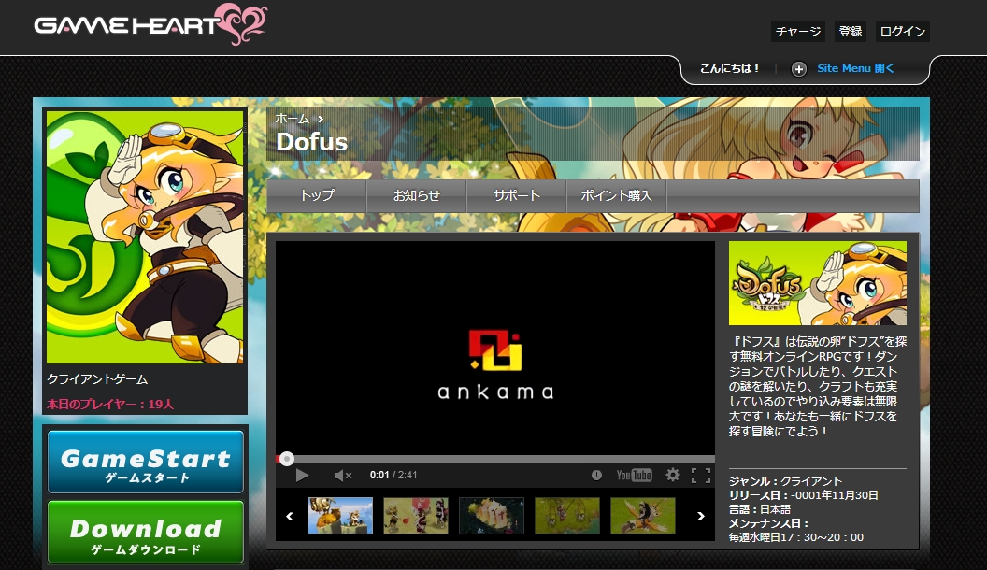Select the second screenshot thumbnail

[x=416, y=516]
